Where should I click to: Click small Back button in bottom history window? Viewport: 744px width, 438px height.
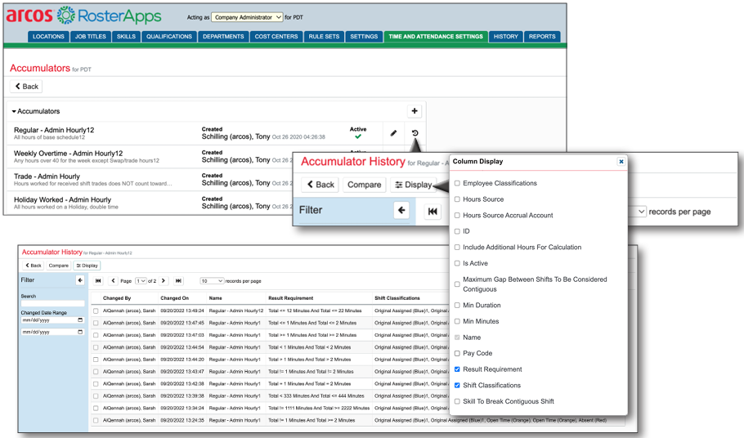[x=34, y=266]
